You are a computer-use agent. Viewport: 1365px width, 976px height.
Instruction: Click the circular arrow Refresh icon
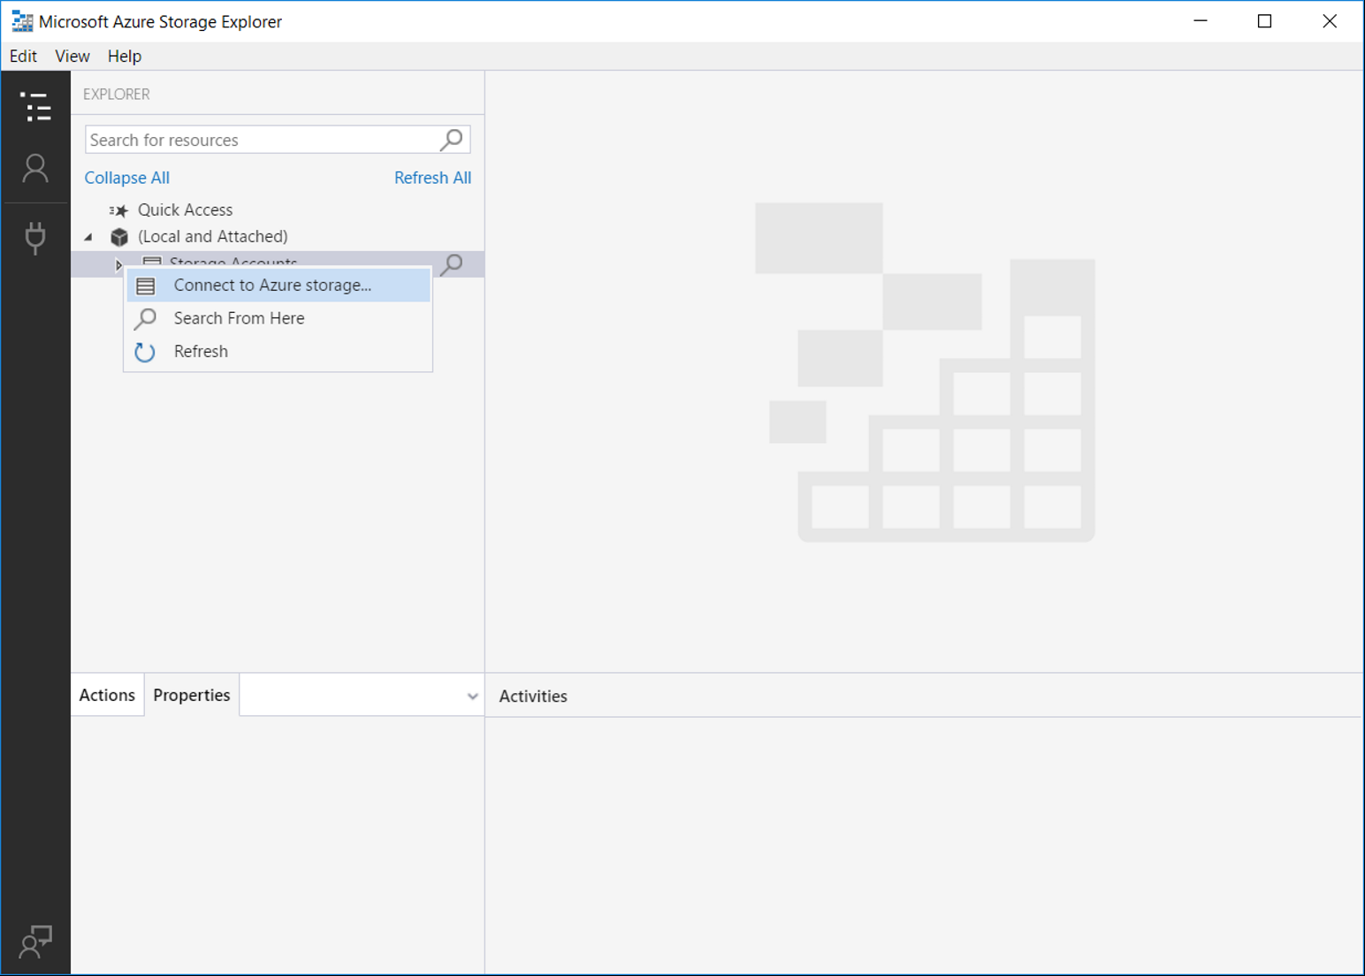pyautogui.click(x=145, y=352)
